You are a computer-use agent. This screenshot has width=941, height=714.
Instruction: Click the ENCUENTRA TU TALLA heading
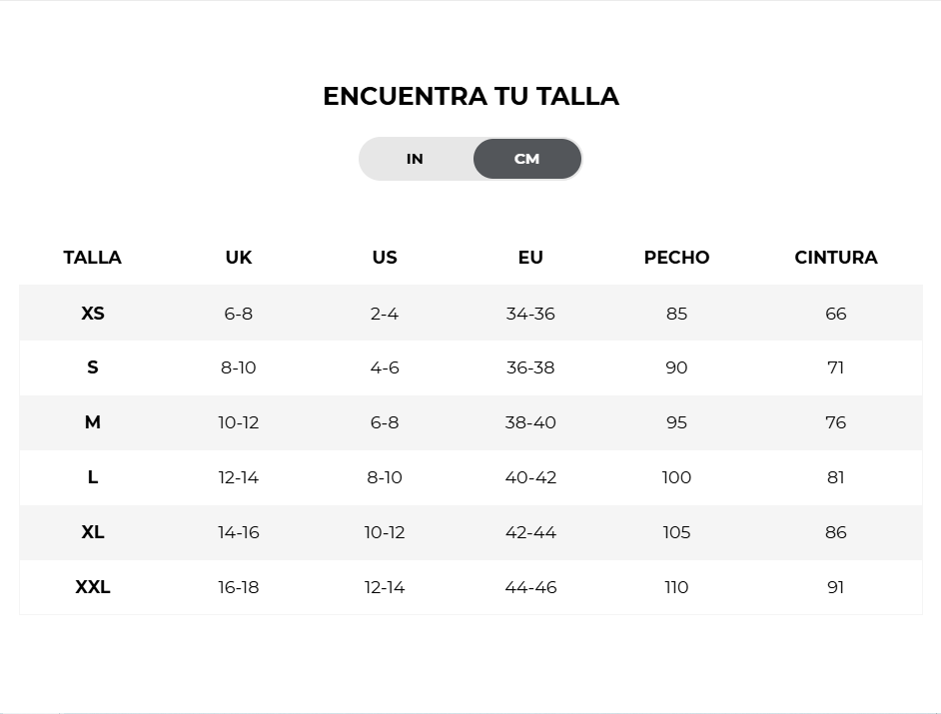click(471, 96)
